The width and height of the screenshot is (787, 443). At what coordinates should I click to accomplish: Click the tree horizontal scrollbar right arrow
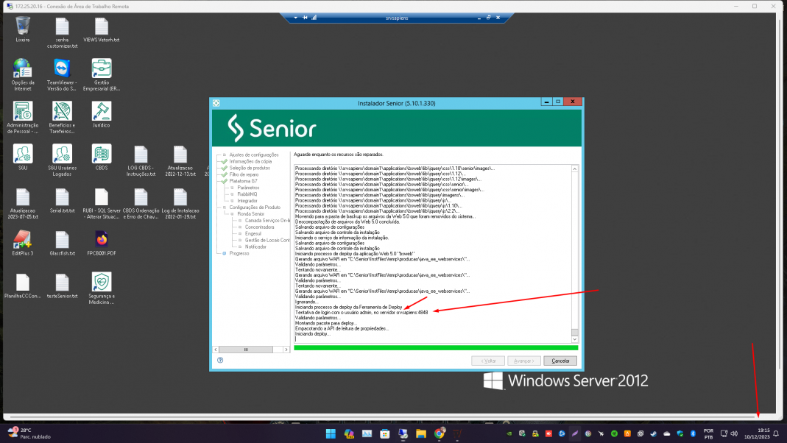coord(286,350)
